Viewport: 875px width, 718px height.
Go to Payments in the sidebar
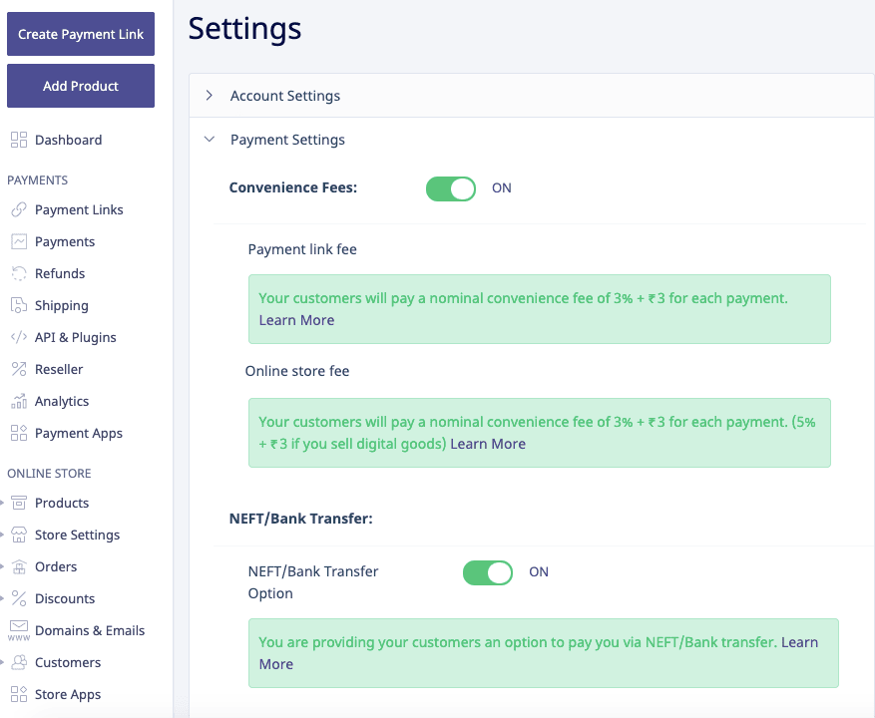(x=65, y=241)
